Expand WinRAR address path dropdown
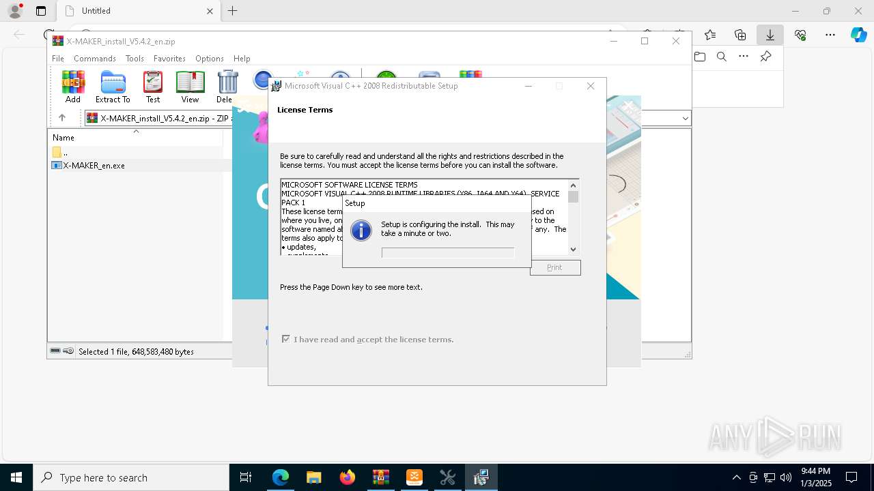The height and width of the screenshot is (491, 874). tap(686, 119)
